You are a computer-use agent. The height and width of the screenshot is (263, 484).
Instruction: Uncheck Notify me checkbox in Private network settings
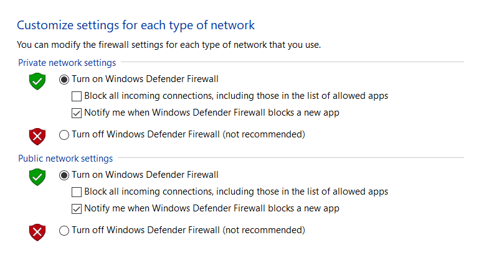(77, 113)
